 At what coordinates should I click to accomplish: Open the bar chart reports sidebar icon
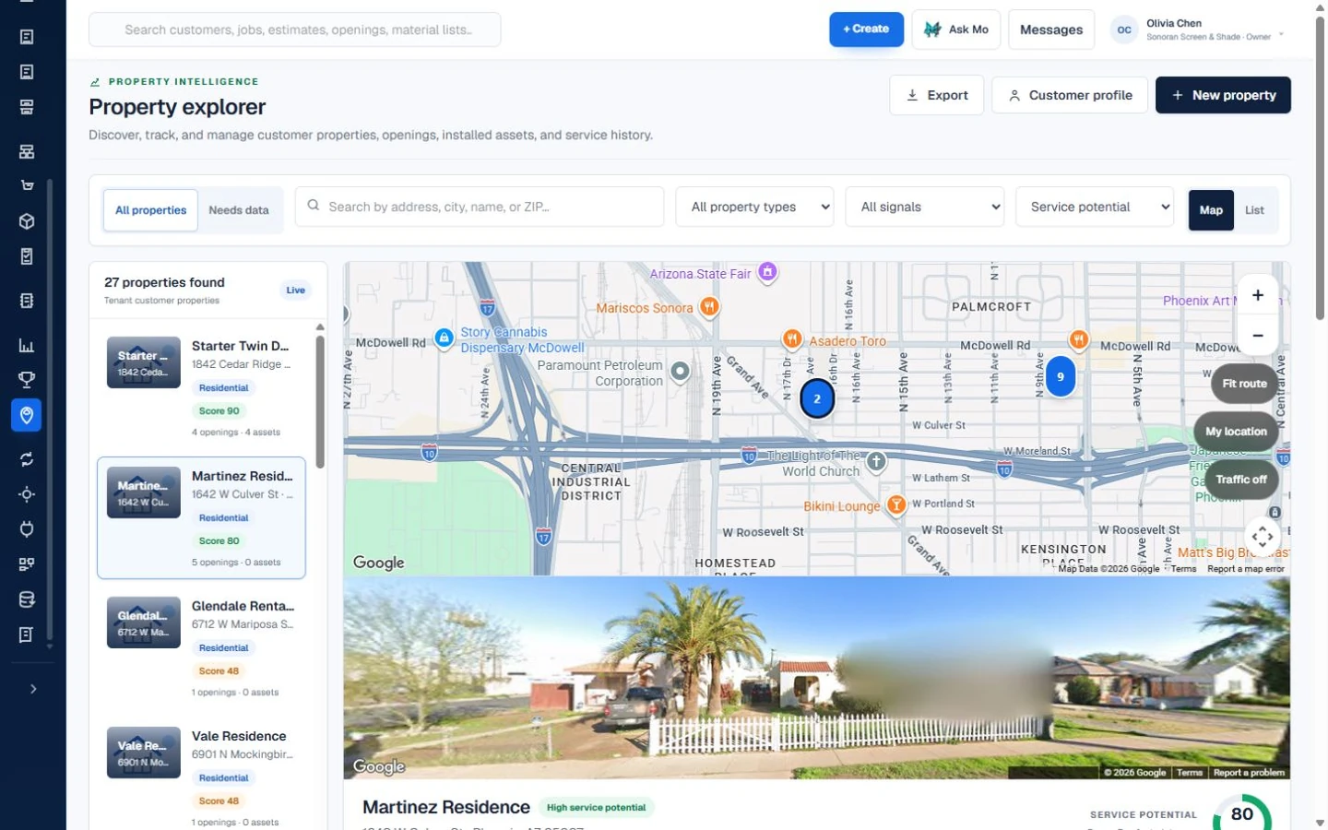click(27, 345)
